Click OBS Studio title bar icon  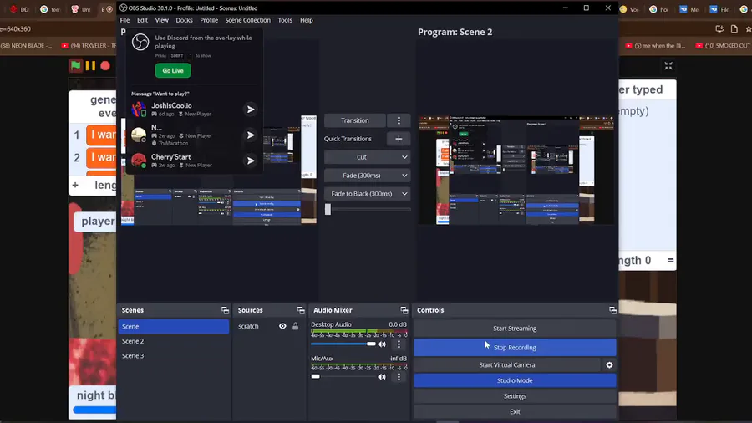pos(124,8)
